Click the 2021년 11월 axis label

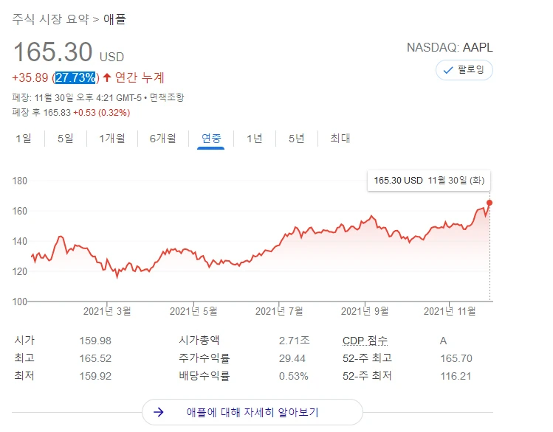(450, 311)
